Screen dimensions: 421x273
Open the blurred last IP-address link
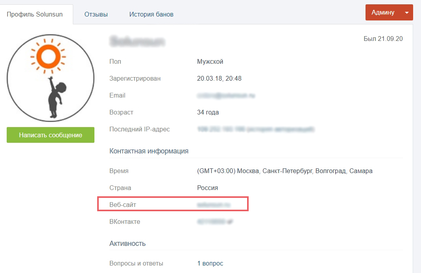point(256,129)
